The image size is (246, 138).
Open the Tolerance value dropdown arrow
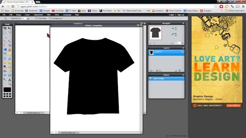tap(28, 18)
